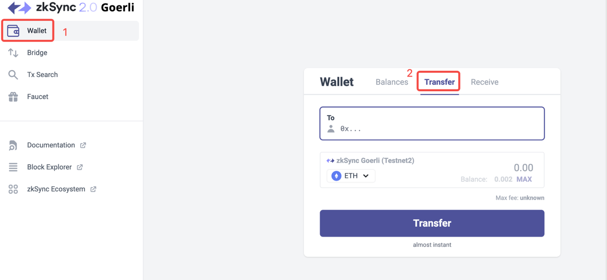The height and width of the screenshot is (280, 607).
Task: Select the Transfer tab
Action: tap(439, 82)
